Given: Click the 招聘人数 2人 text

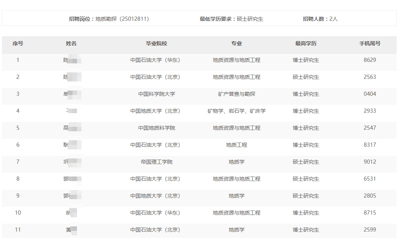Looking at the screenshot, I should click(x=320, y=19).
